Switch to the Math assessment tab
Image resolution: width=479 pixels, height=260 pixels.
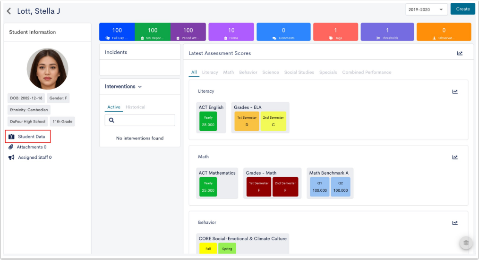[229, 73]
